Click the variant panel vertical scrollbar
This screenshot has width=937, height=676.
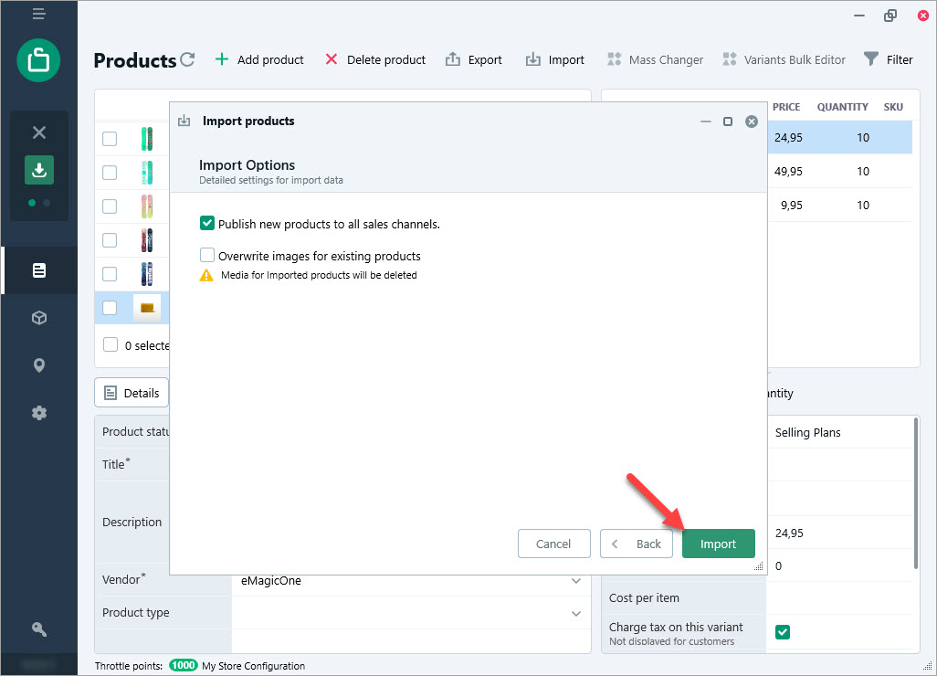coord(915,493)
